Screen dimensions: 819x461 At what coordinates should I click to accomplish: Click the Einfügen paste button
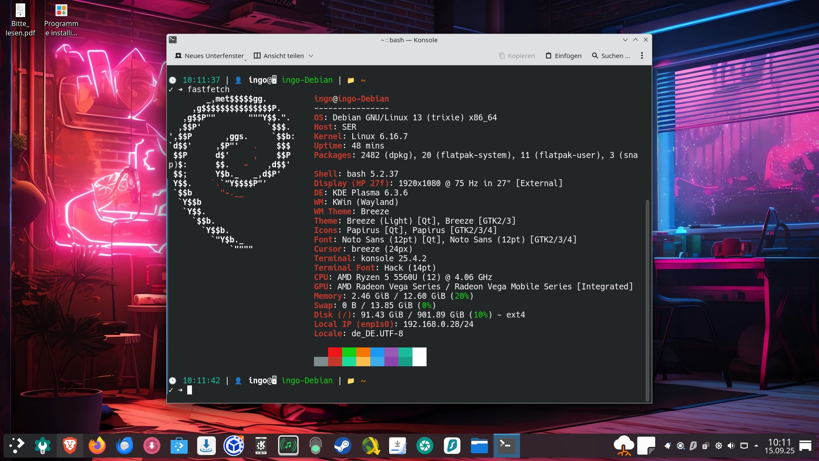[x=563, y=56]
